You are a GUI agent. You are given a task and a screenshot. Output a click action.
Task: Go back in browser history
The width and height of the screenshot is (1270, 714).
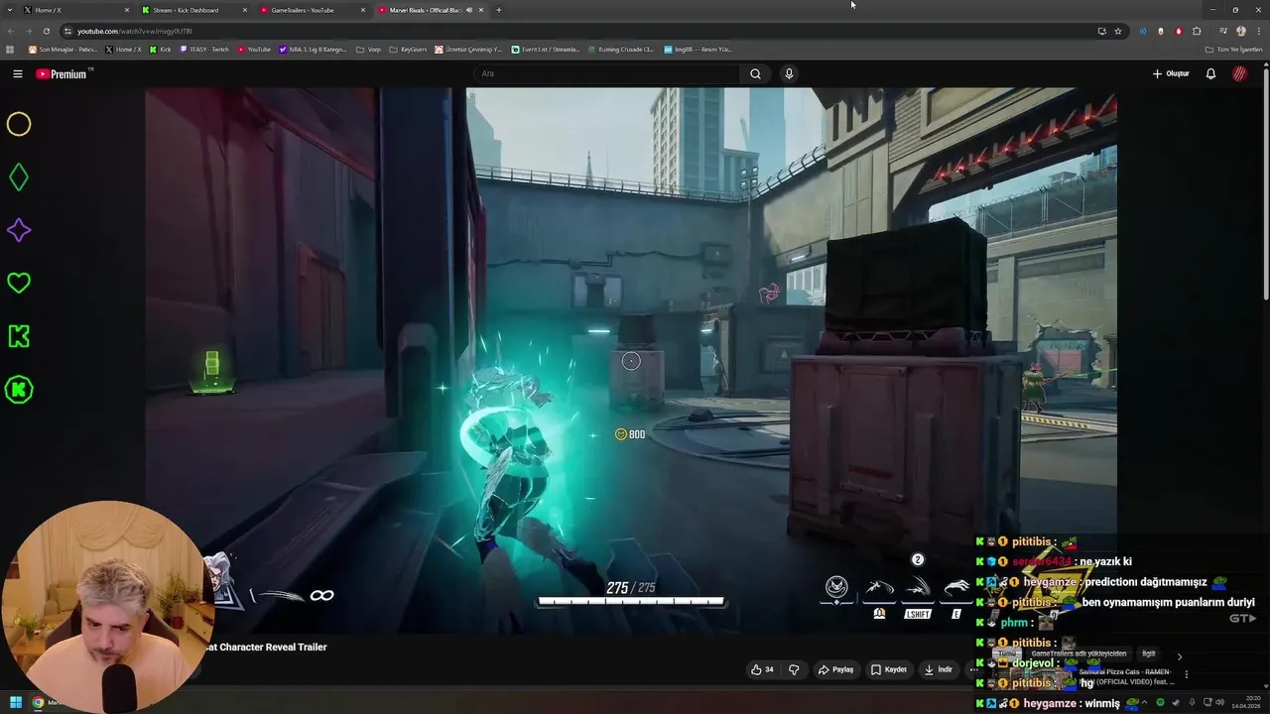[x=10, y=31]
